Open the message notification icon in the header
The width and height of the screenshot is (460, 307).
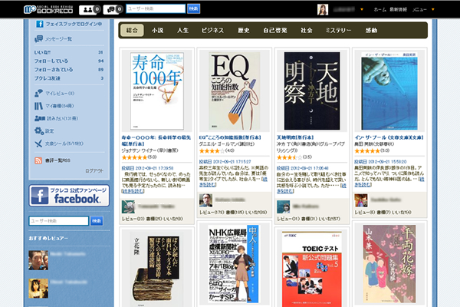click(112, 9)
